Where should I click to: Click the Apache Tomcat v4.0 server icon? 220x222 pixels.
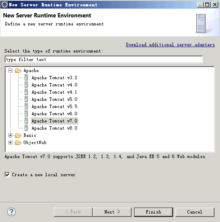tap(26, 85)
